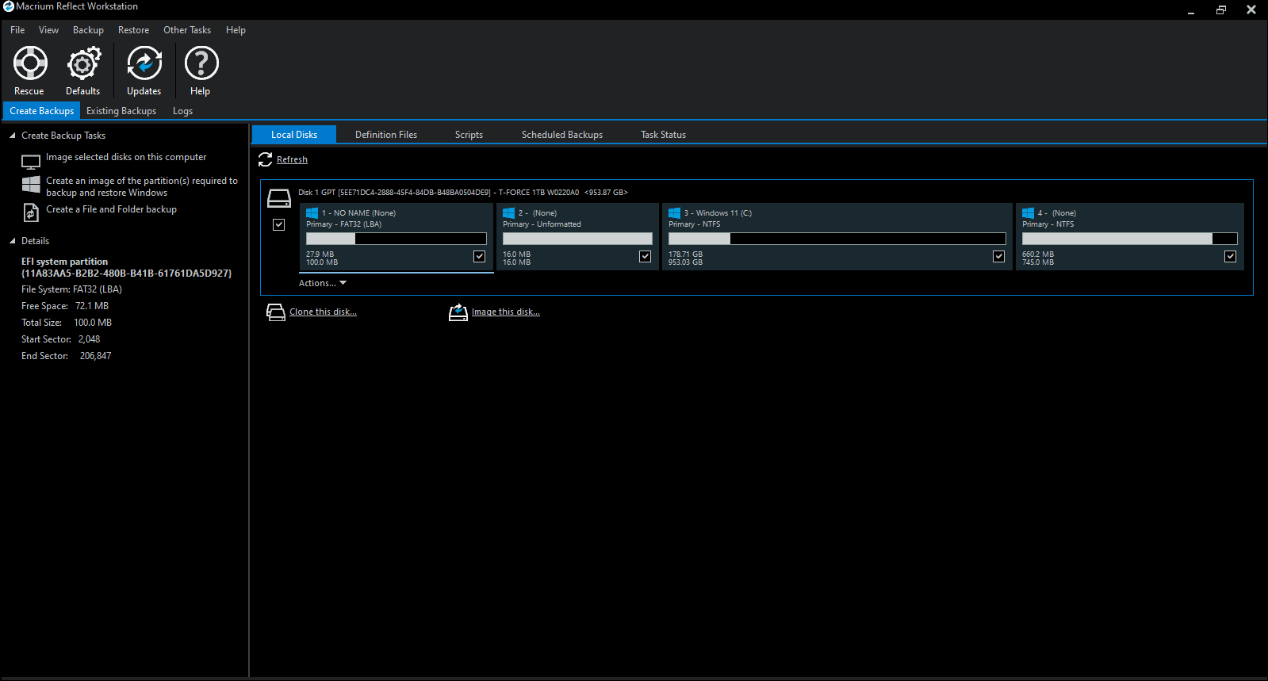The width and height of the screenshot is (1268, 681).
Task: Click the 178.71 GB used size on Windows 11 partition
Action: tap(685, 254)
